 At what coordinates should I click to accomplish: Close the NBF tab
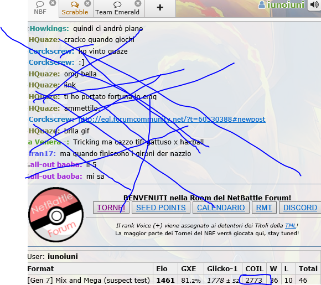point(53,3)
